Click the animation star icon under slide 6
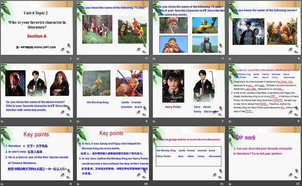Viewport: 302px width, 186px height. pos(78,121)
